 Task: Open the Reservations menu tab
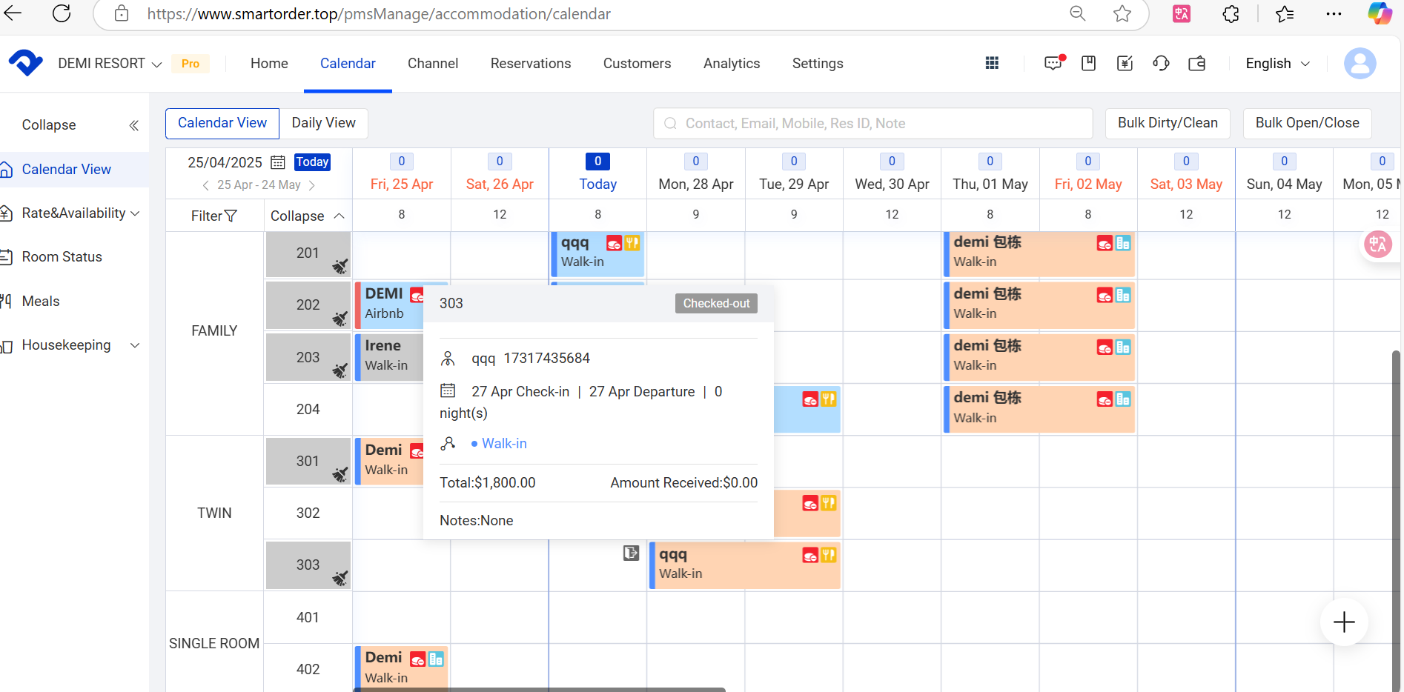pyautogui.click(x=531, y=64)
